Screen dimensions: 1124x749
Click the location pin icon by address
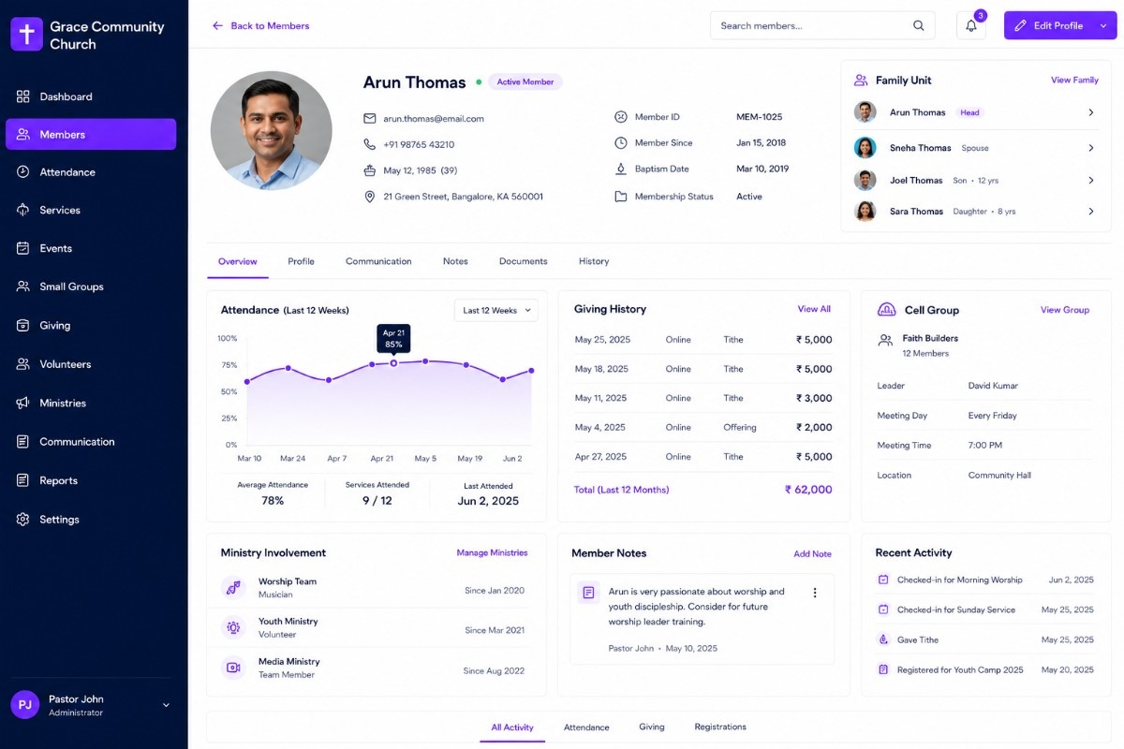(x=370, y=197)
